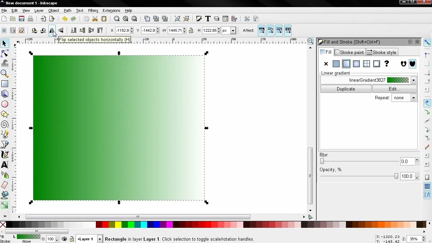The height and width of the screenshot is (243, 432).
Task: Click the Opacity slider handle
Action: point(396,176)
